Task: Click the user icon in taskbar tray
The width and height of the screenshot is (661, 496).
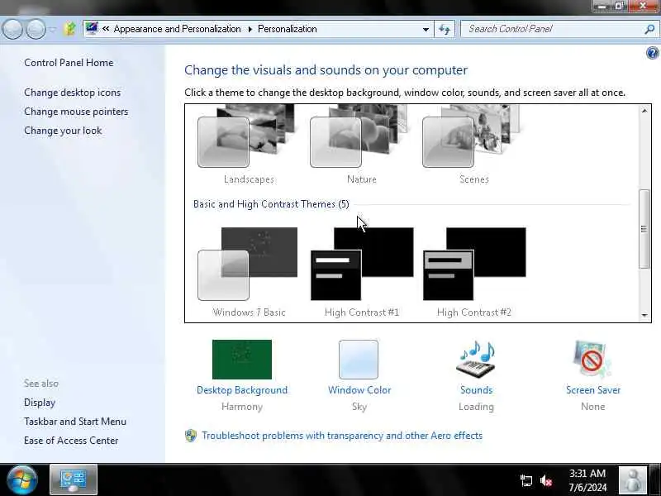Action: [x=632, y=480]
